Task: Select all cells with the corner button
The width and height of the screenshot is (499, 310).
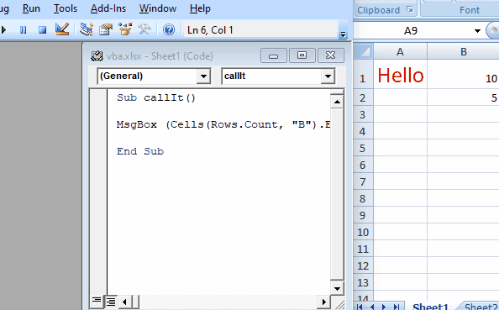Action: [364, 52]
